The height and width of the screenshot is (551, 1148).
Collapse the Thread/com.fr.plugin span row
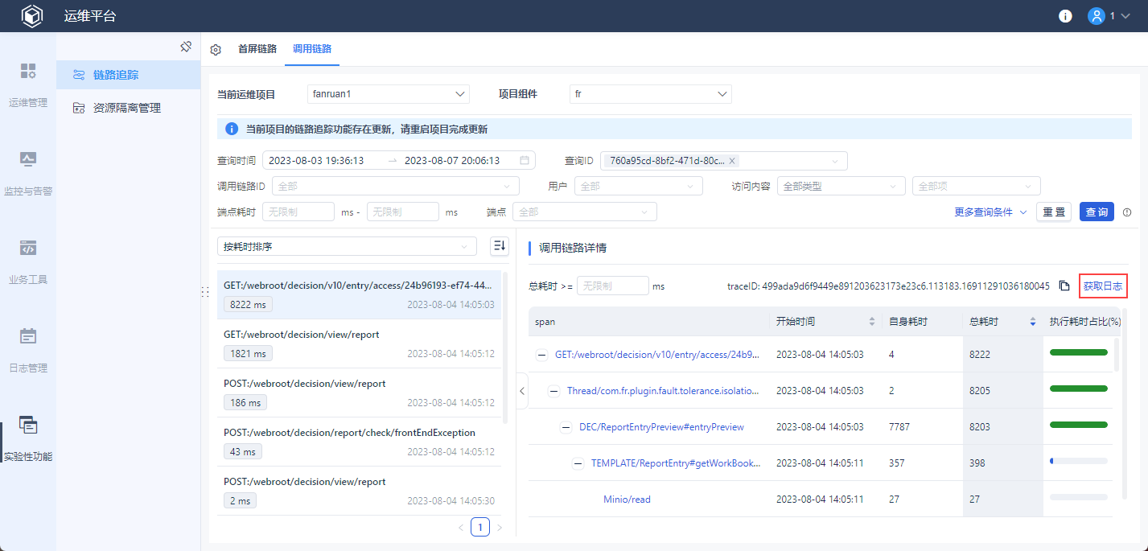pos(553,391)
